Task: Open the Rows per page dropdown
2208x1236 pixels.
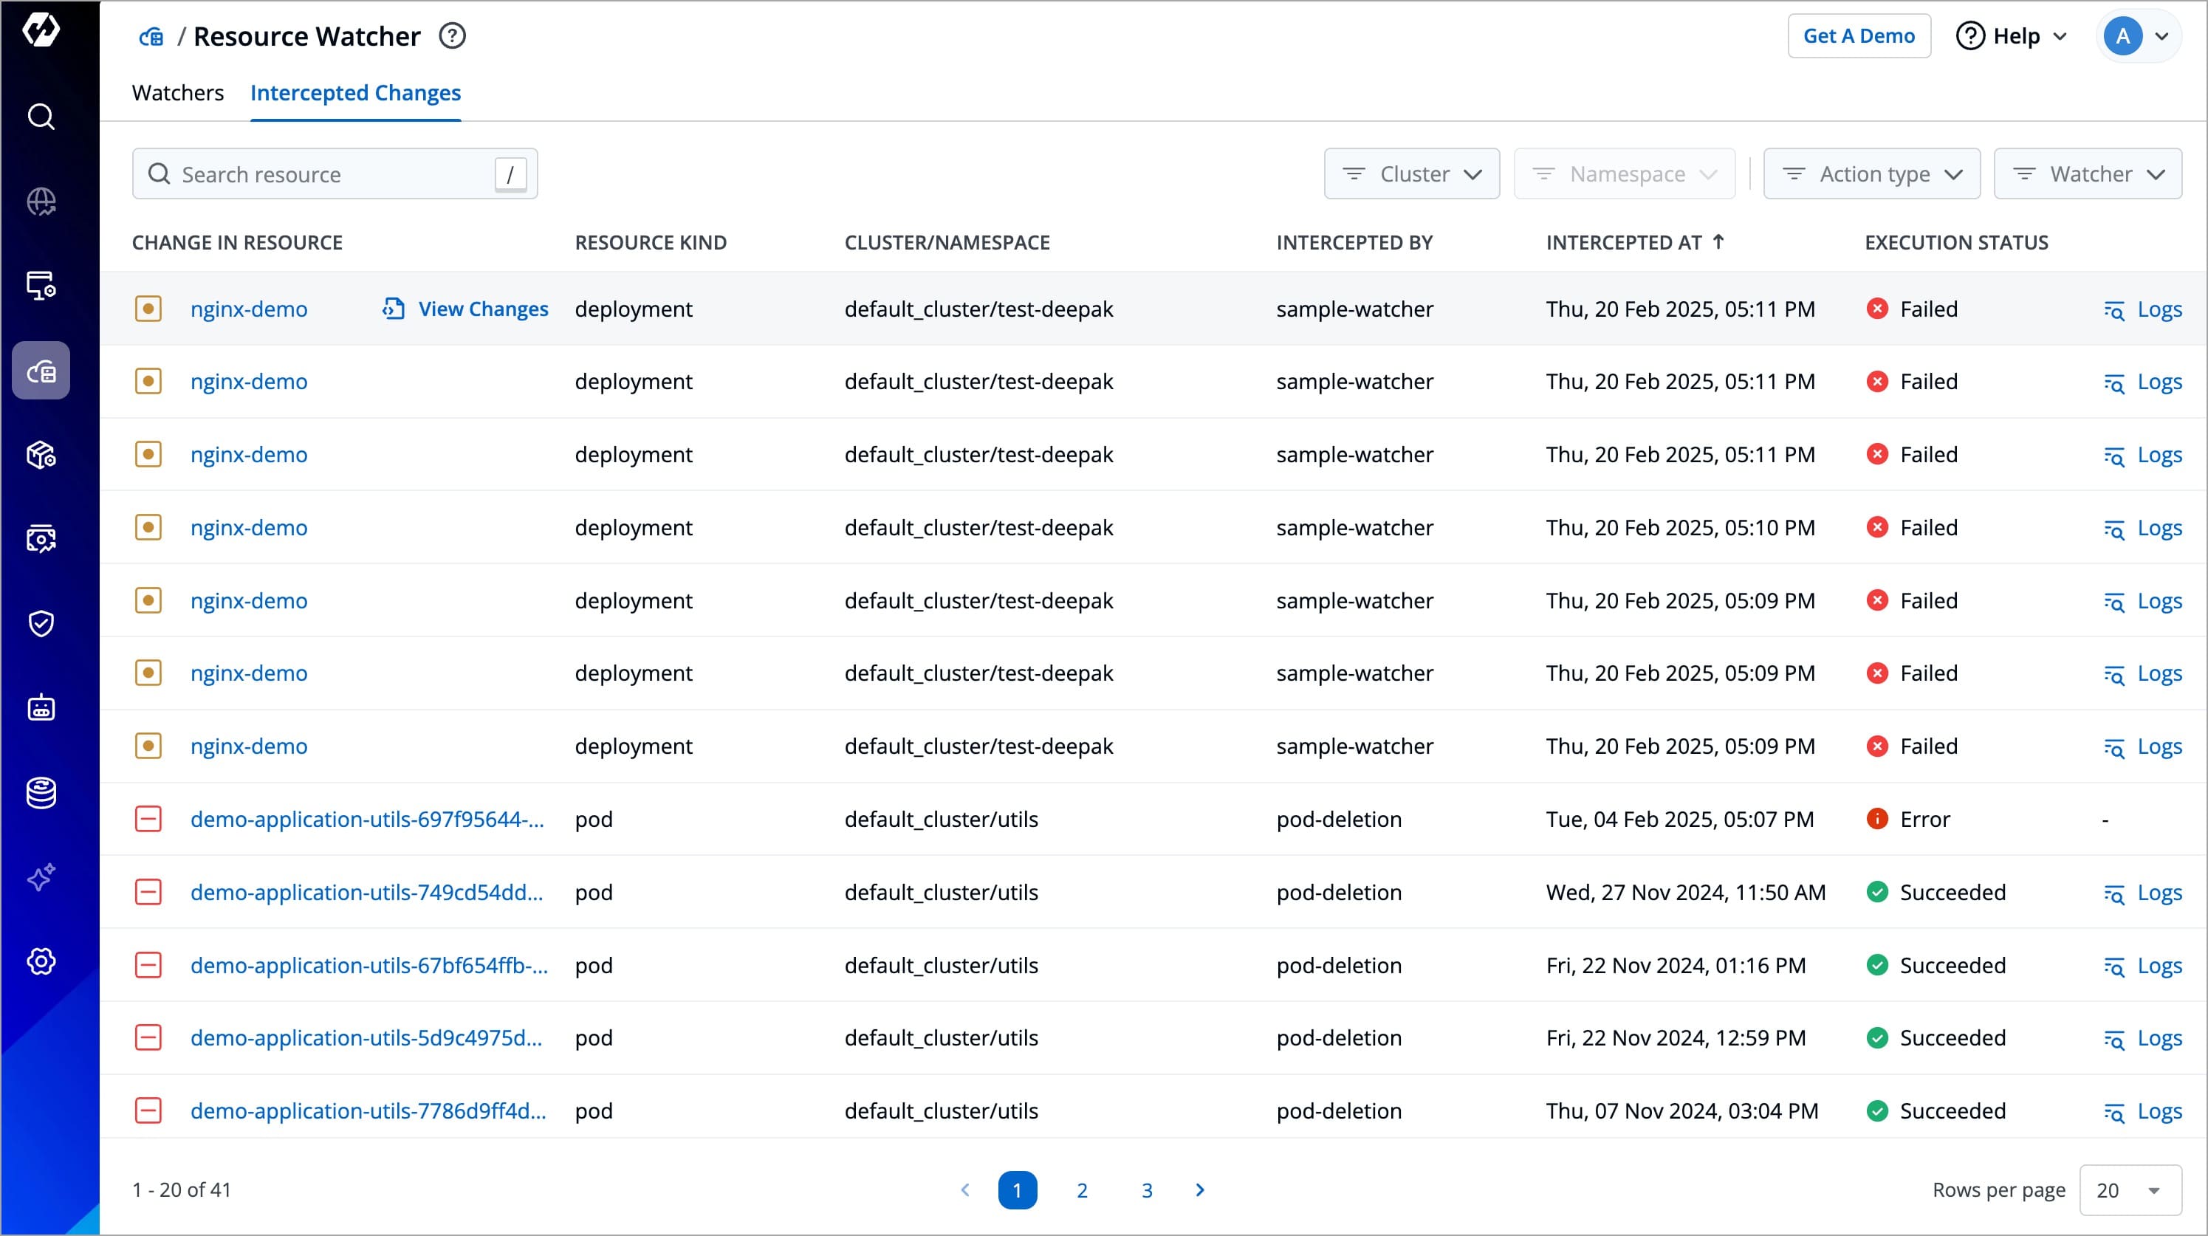Action: [x=2129, y=1189]
